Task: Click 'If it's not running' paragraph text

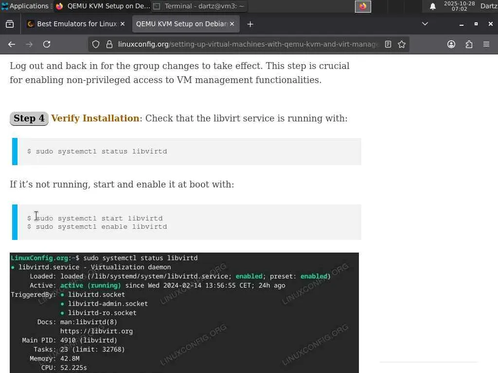Action: coord(122,185)
